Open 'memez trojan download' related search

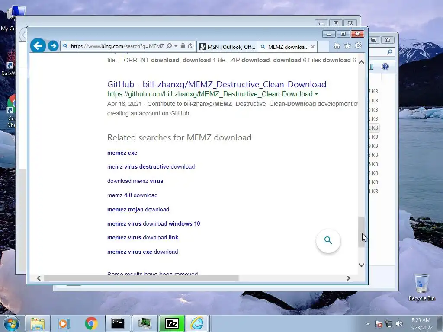point(138,210)
